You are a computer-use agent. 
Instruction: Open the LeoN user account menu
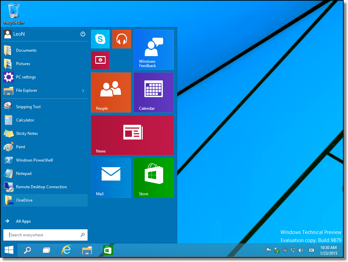coord(14,34)
